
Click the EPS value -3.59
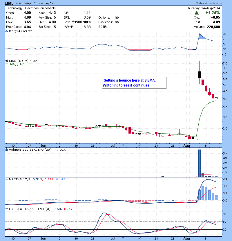[86, 17]
